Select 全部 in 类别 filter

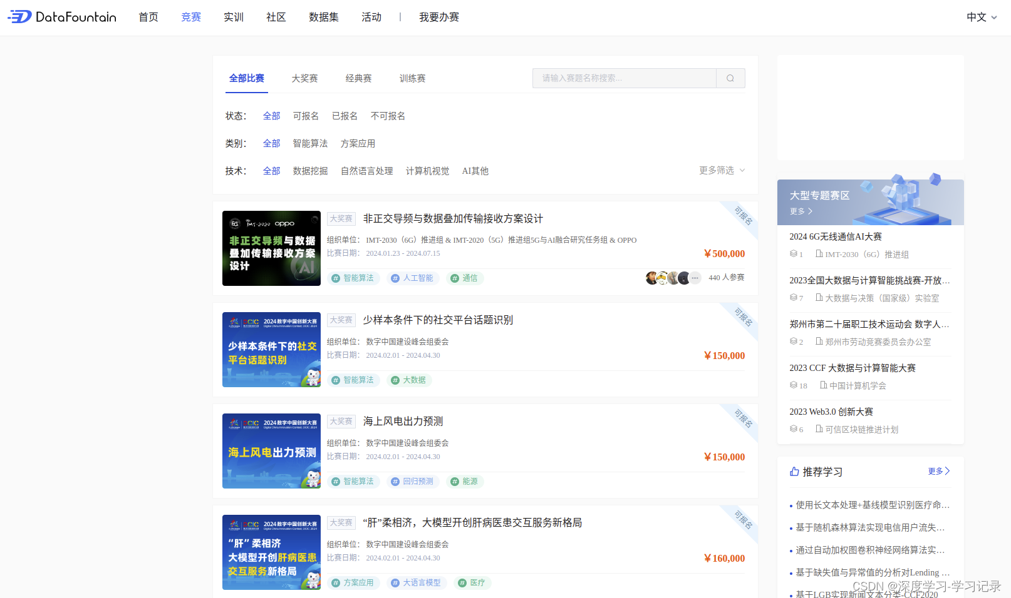point(272,143)
